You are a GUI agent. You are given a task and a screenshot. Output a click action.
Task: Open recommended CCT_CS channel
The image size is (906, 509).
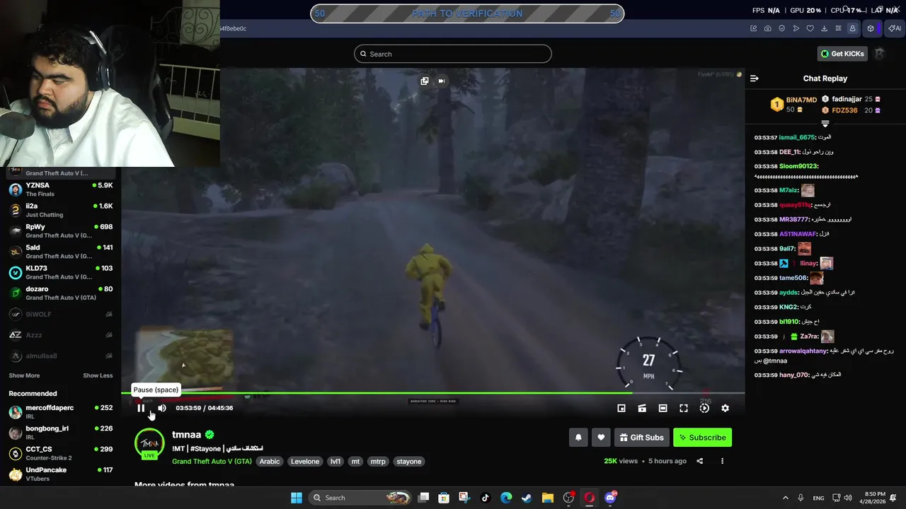coord(61,453)
